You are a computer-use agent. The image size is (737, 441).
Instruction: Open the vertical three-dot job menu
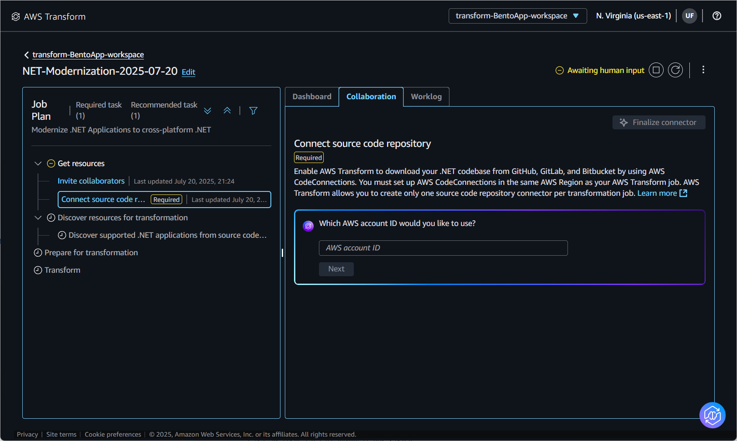703,70
